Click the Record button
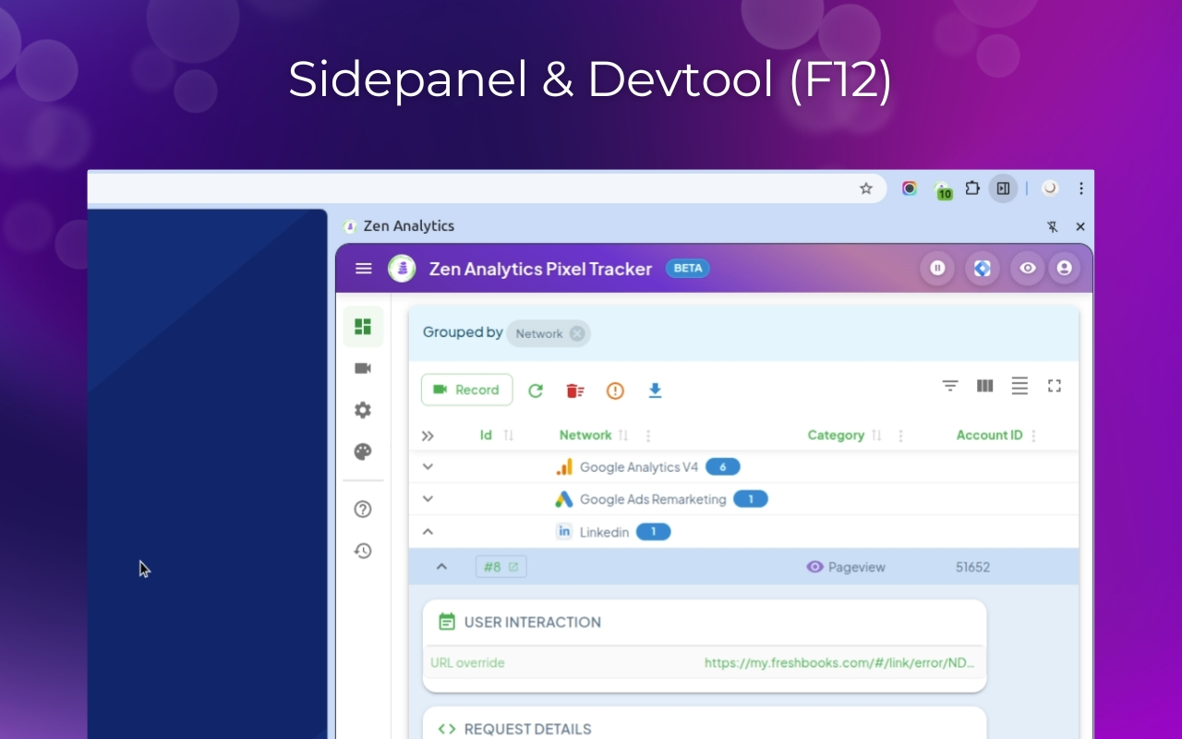The image size is (1182, 739). coord(466,390)
